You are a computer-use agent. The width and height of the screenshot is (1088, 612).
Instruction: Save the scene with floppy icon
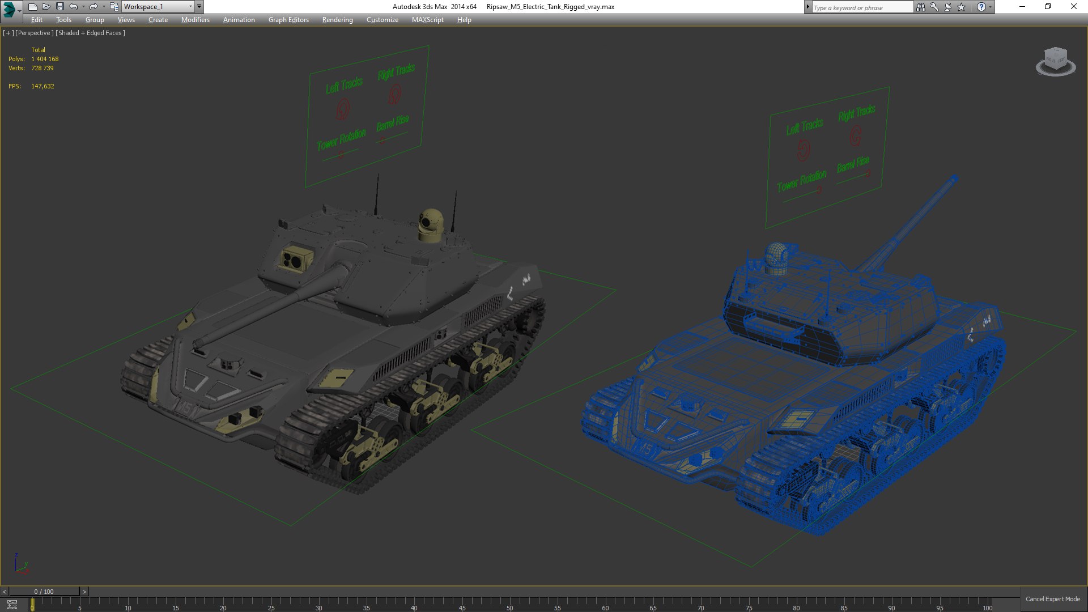59,7
